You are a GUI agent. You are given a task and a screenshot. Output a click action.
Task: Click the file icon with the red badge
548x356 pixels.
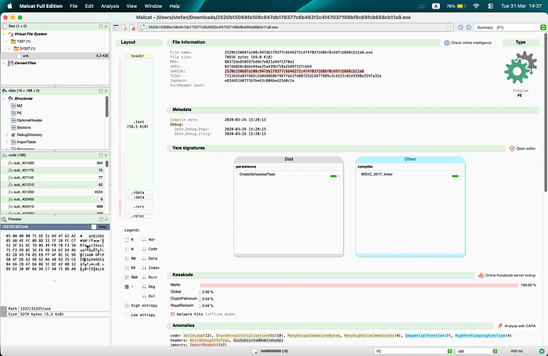pyautogui.click(x=132, y=27)
